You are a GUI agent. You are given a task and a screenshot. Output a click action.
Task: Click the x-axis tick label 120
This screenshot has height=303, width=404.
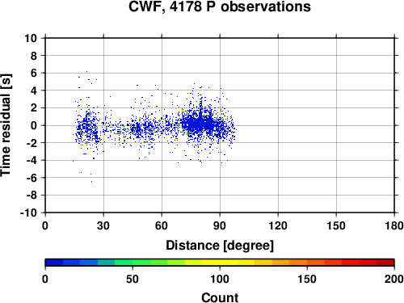click(x=278, y=225)
